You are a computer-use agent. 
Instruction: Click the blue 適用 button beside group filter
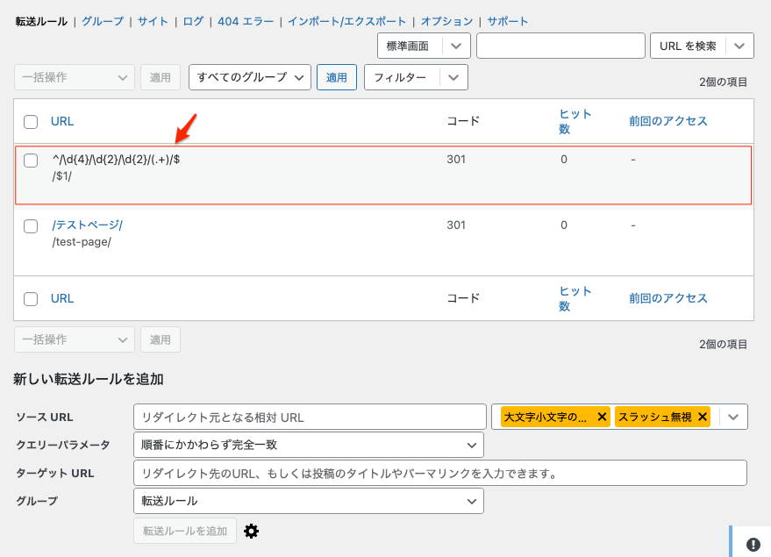coord(337,77)
